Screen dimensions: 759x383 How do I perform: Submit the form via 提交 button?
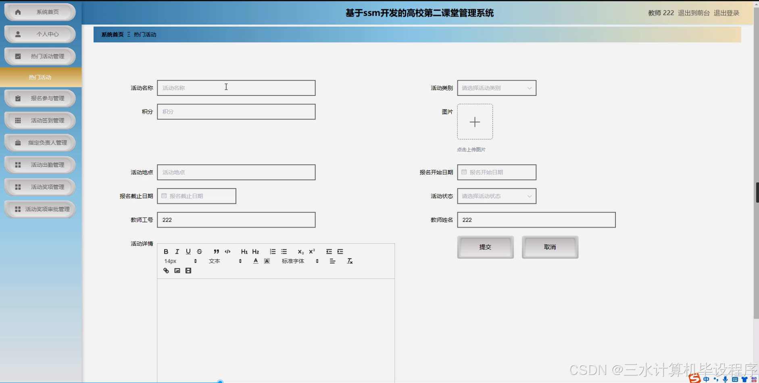pyautogui.click(x=485, y=247)
